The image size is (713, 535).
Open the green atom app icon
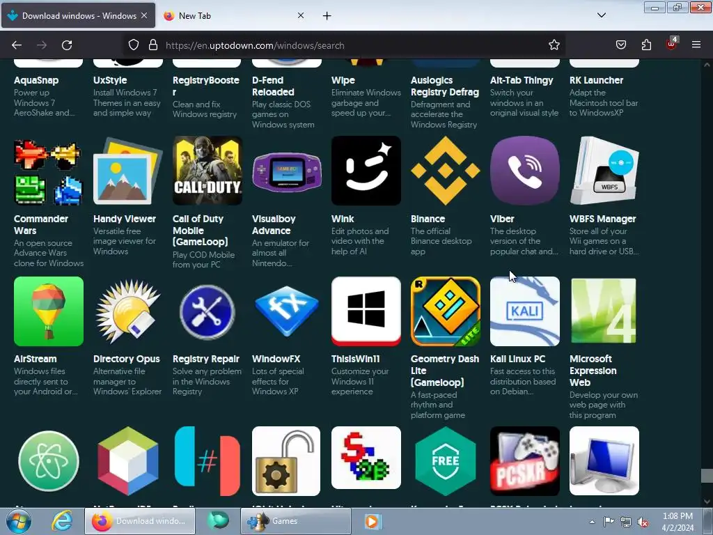tap(49, 461)
